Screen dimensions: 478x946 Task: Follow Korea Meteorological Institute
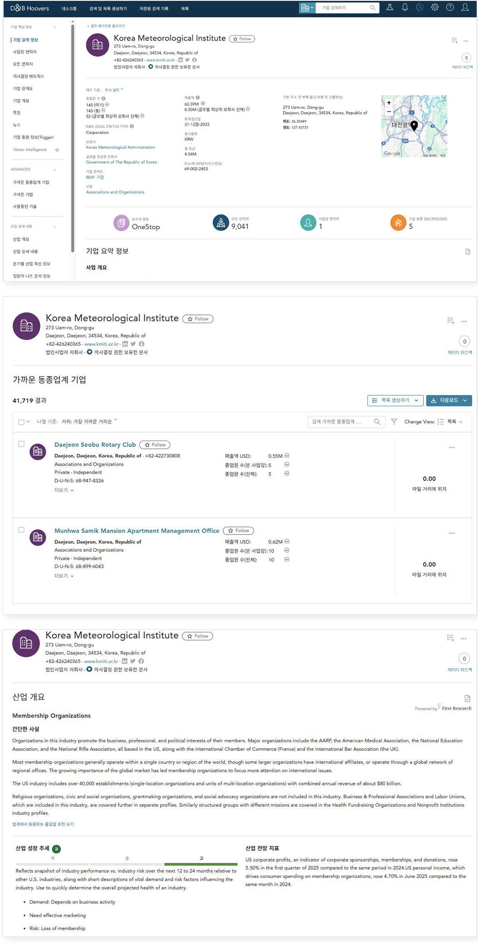[241, 39]
